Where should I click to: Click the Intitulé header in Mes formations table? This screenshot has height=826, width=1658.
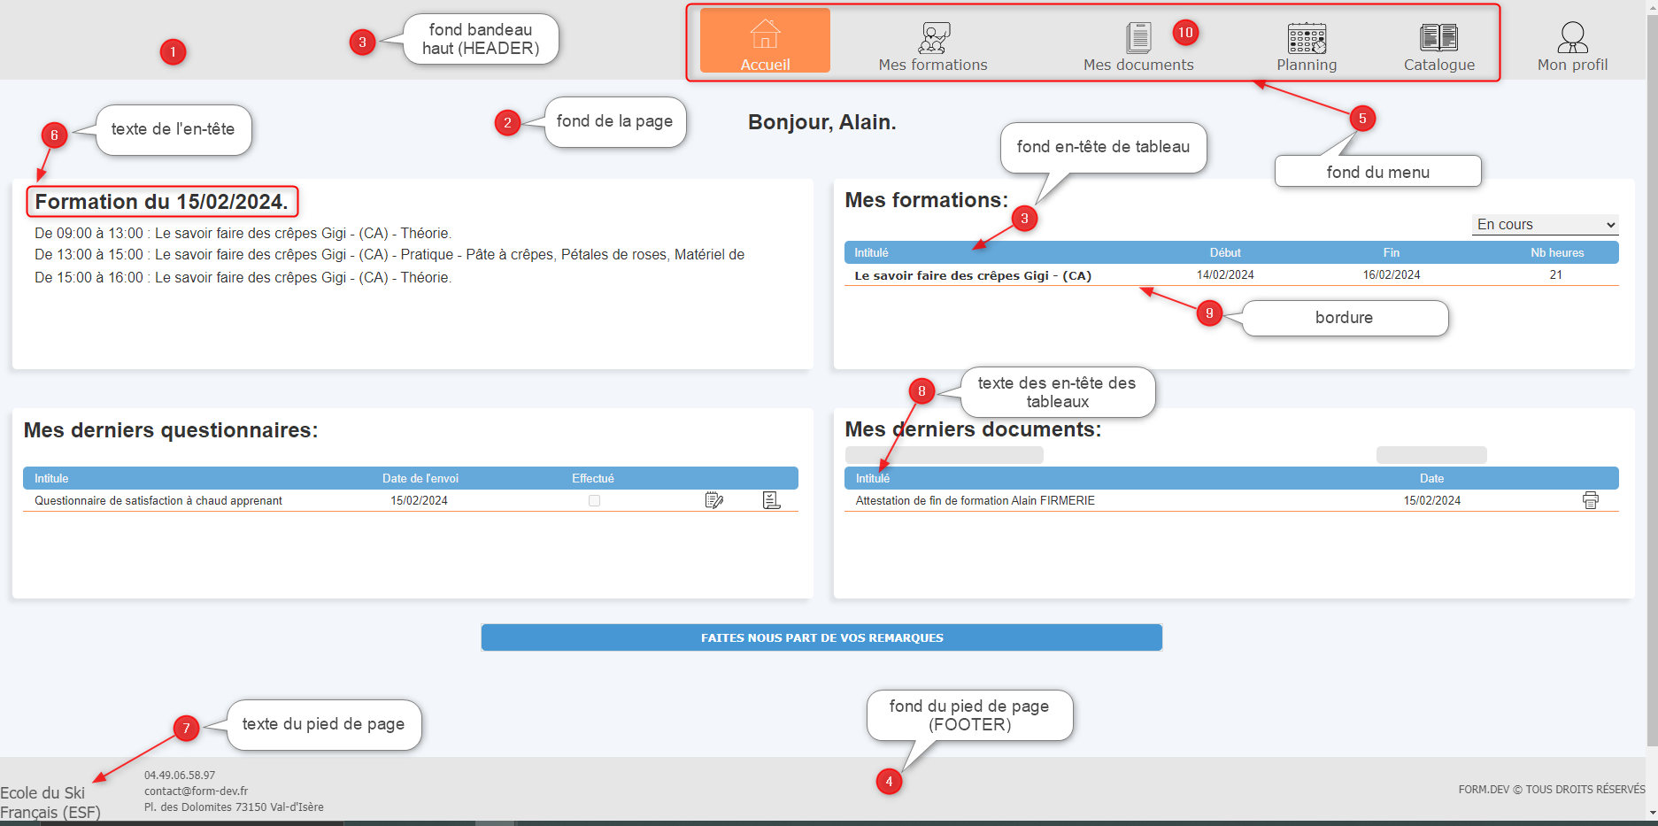[871, 252]
